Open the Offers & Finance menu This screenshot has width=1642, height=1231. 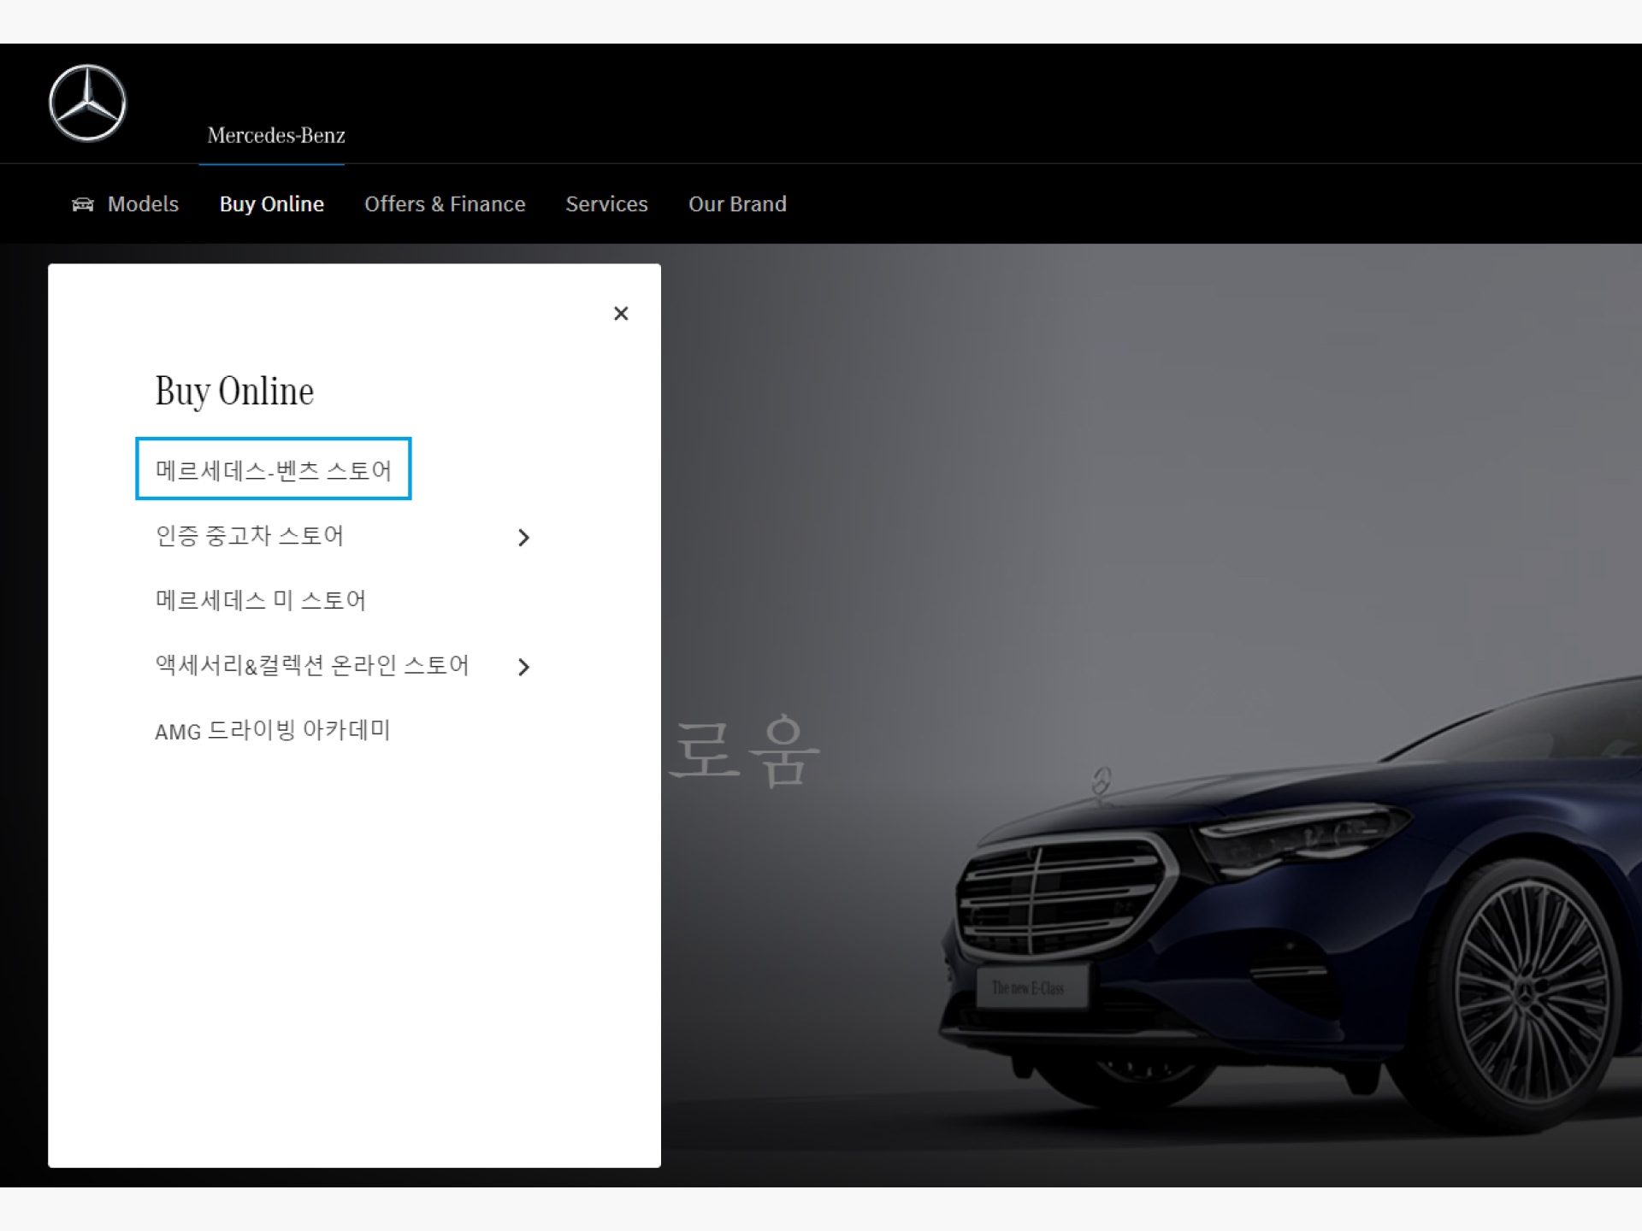pyautogui.click(x=445, y=204)
